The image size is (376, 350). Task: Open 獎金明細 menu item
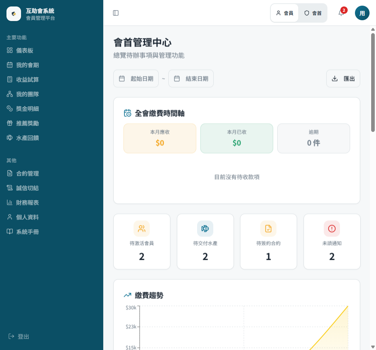(x=51, y=108)
